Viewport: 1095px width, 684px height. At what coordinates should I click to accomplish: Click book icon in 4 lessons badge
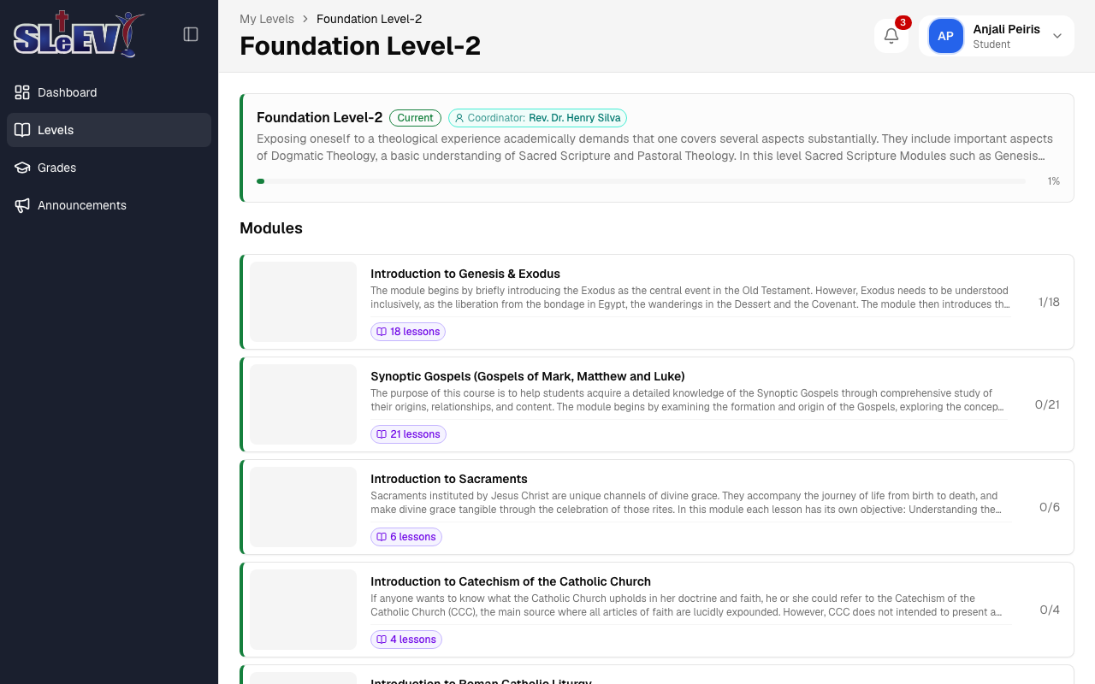tap(382, 640)
